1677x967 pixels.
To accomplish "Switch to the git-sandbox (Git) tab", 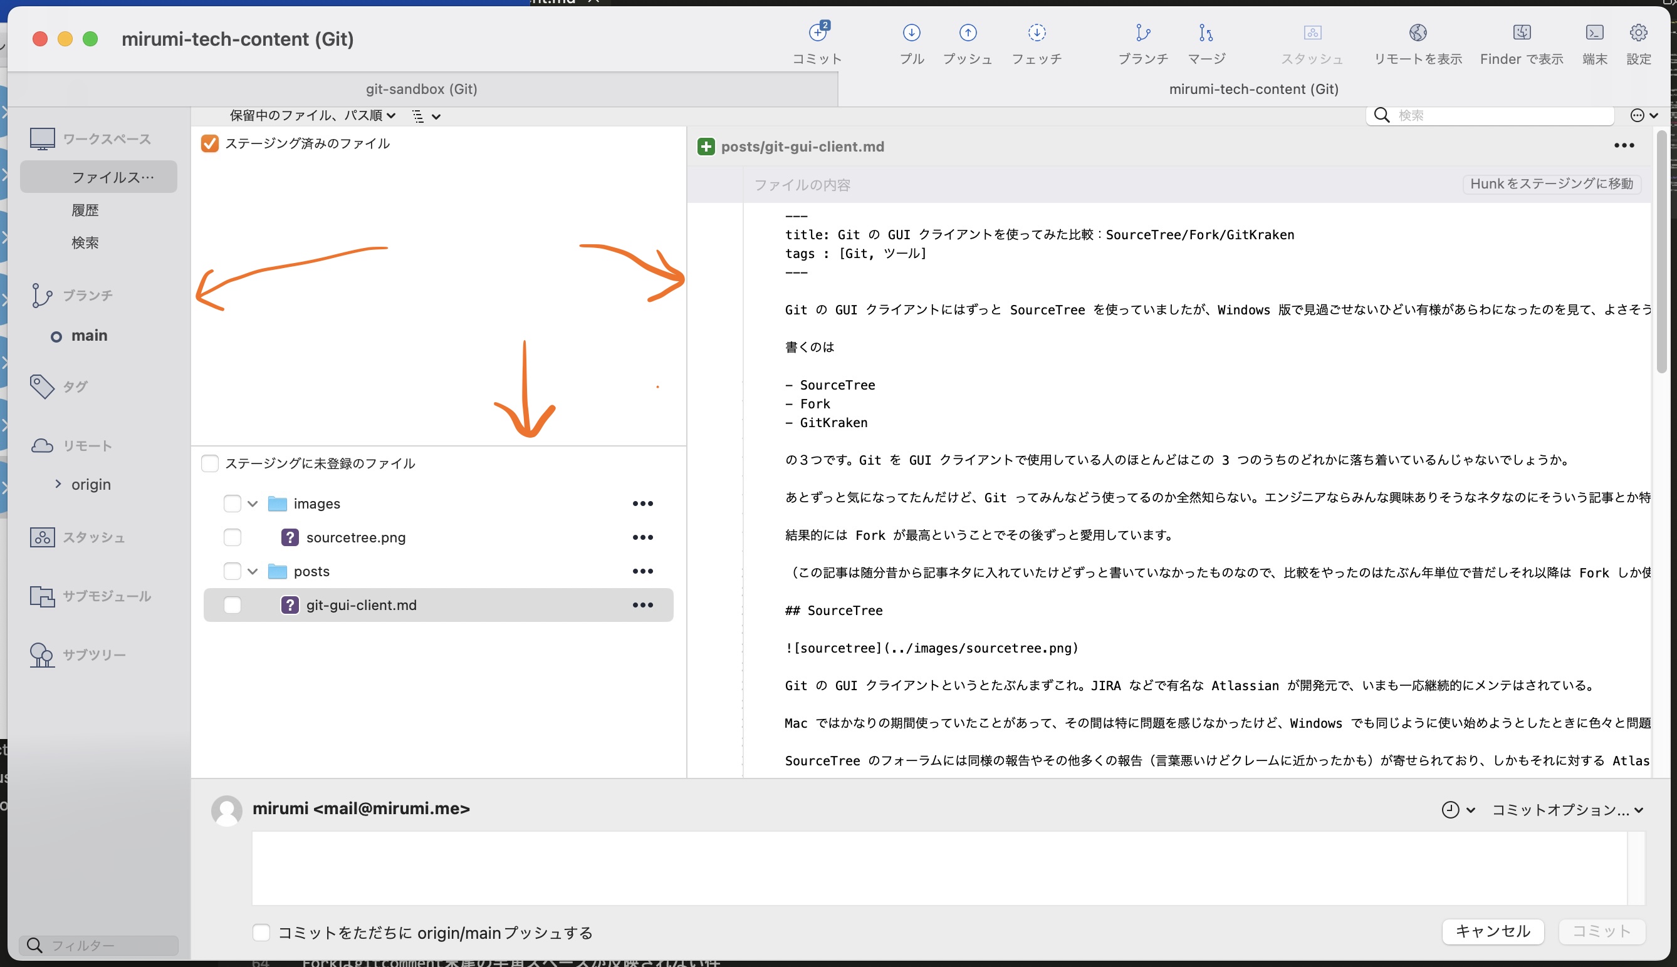I will tap(421, 89).
